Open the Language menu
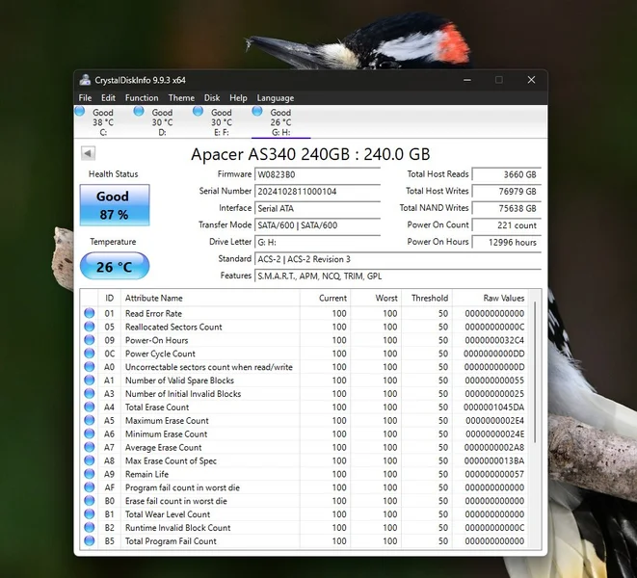 (x=275, y=98)
